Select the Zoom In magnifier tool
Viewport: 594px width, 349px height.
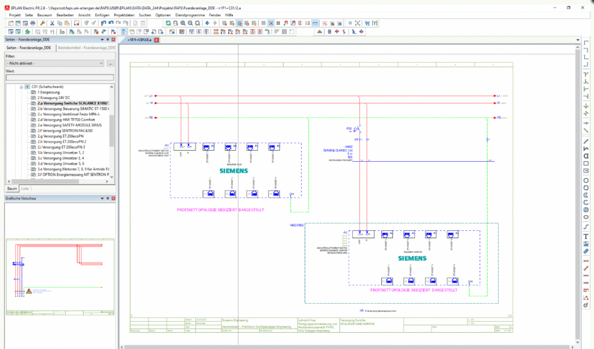click(x=183, y=22)
